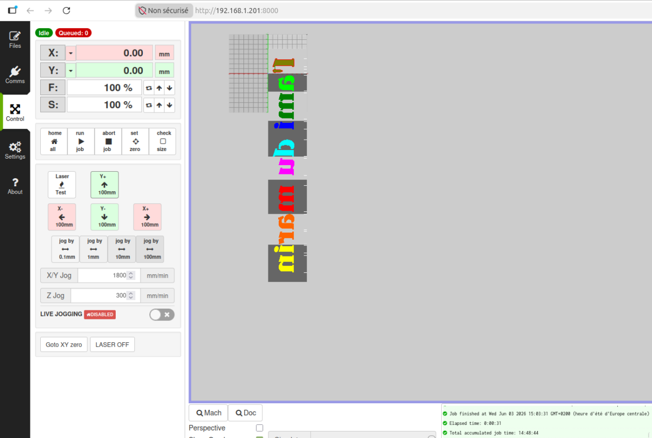Reset spindle override S
652x438 pixels.
tap(148, 105)
